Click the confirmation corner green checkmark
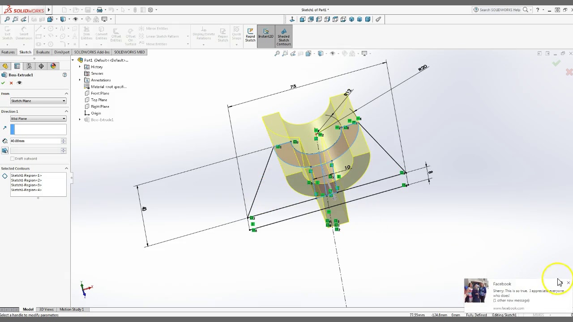Screen dimensions: 573x322 [x=556, y=64]
